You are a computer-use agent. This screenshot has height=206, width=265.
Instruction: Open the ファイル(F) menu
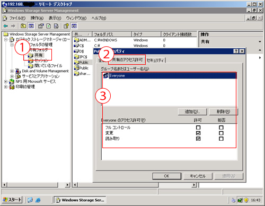coord(17,18)
